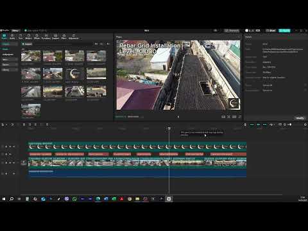Start voiceover recording with microphone icon

click(245, 124)
